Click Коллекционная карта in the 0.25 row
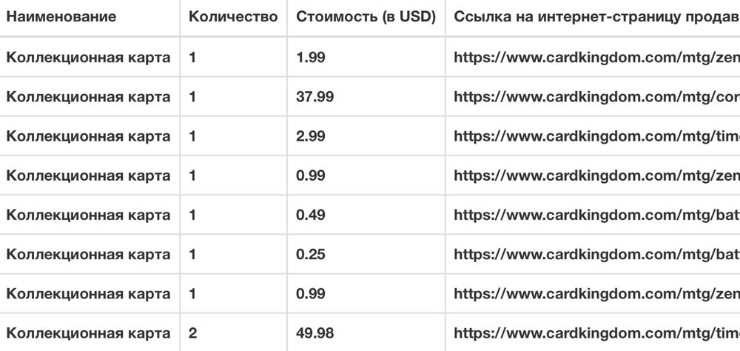This screenshot has height=351, width=740. 89,254
